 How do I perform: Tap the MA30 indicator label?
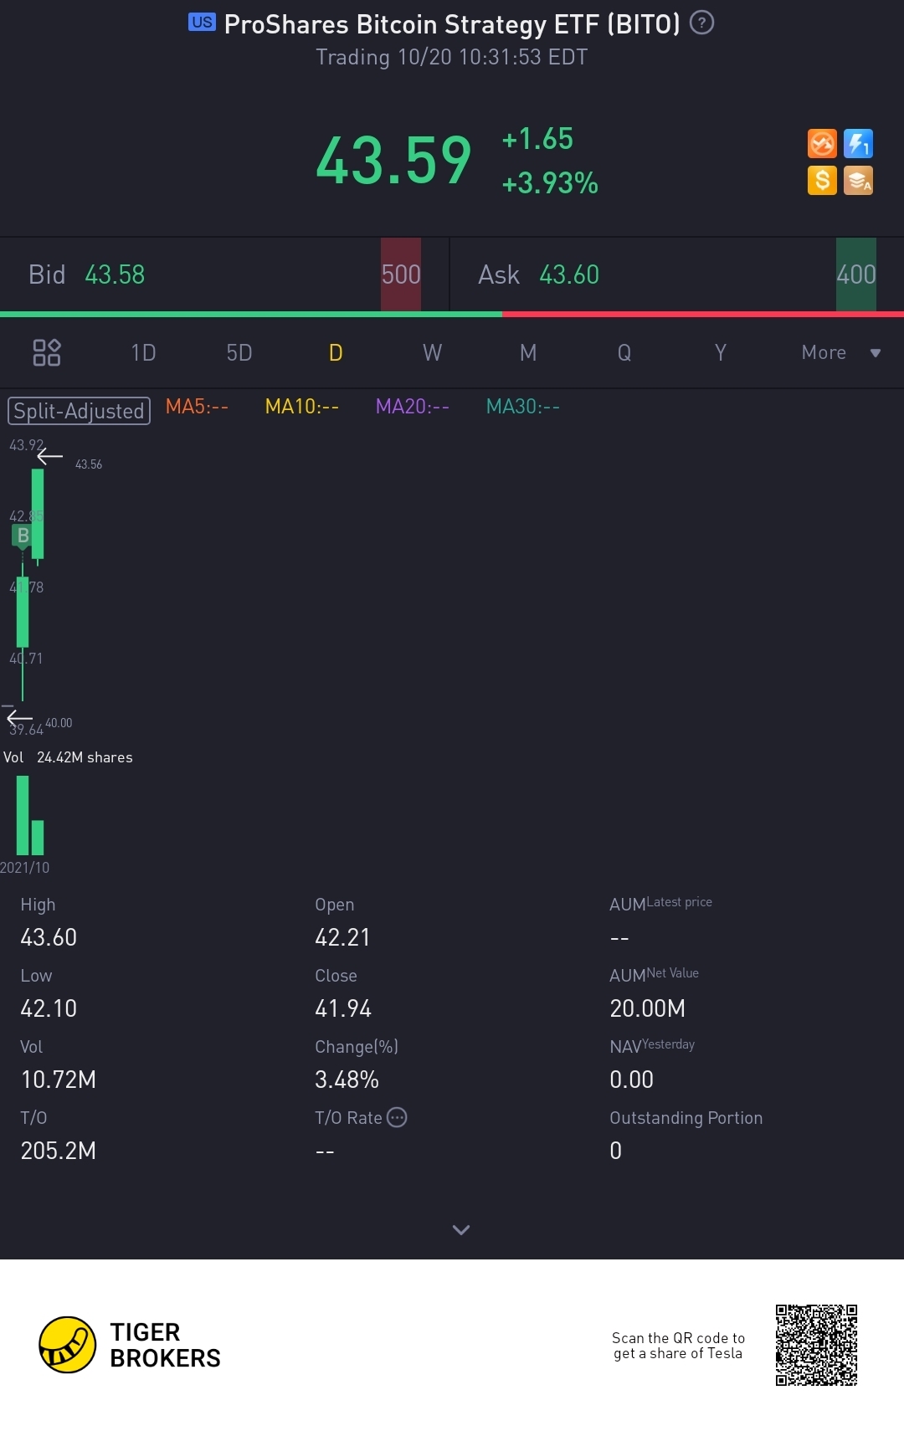(x=523, y=407)
